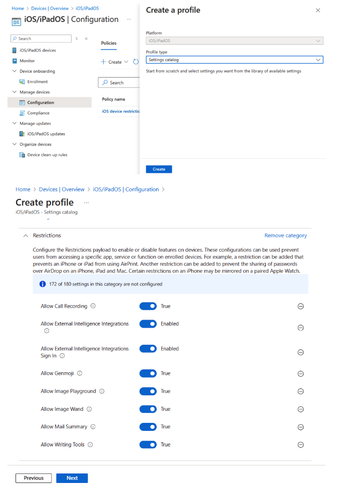Click the info icon in the unconfigured settings banner

[43, 284]
